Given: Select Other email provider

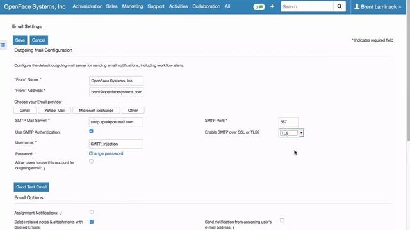Looking at the screenshot, I should [133, 111].
